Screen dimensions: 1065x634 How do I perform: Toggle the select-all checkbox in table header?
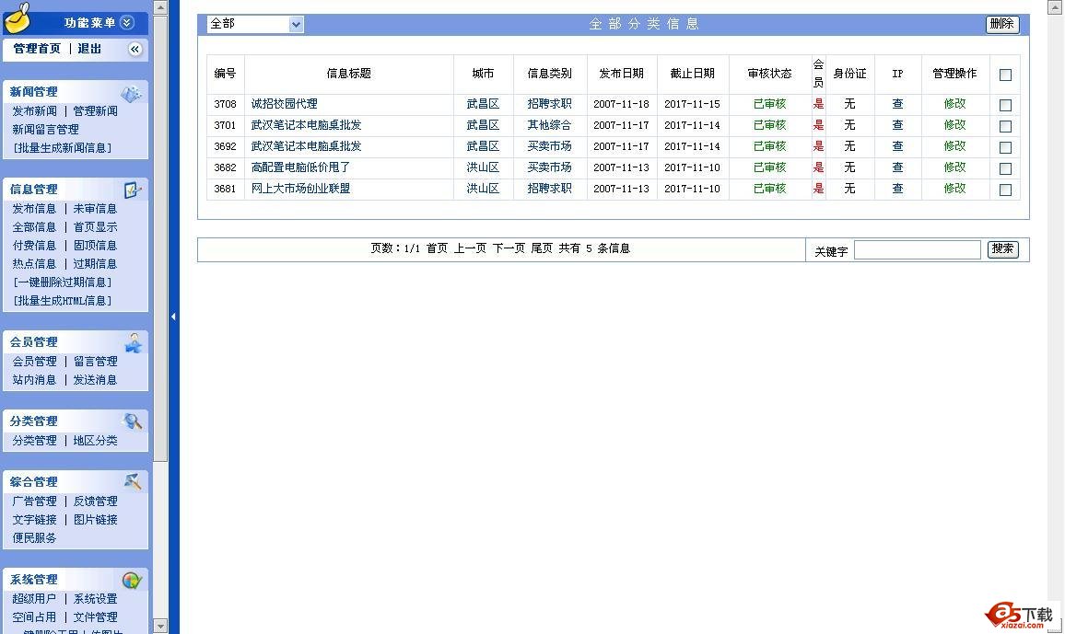point(1005,75)
